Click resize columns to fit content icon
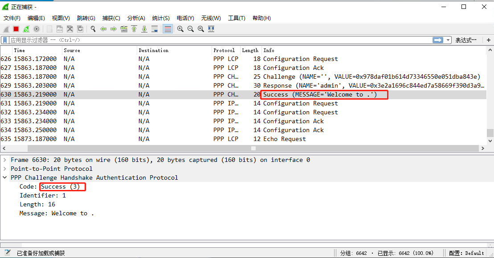 211,29
